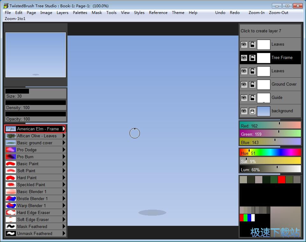Click Redo in the menu bar
This screenshot has height=242, width=306.
tap(235, 13)
